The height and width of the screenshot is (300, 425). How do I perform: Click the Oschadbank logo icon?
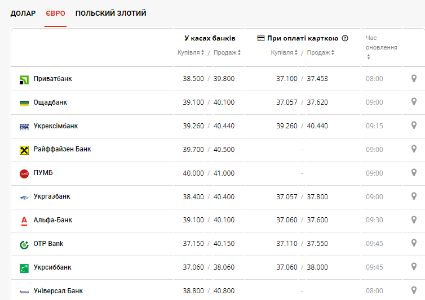pyautogui.click(x=24, y=103)
